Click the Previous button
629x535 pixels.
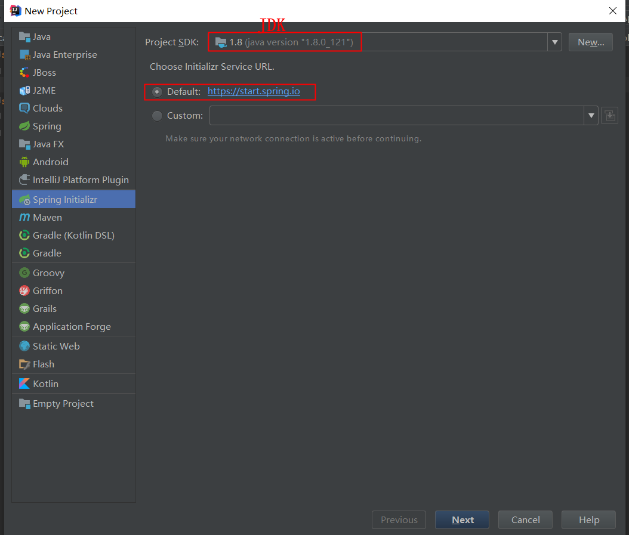tap(399, 519)
